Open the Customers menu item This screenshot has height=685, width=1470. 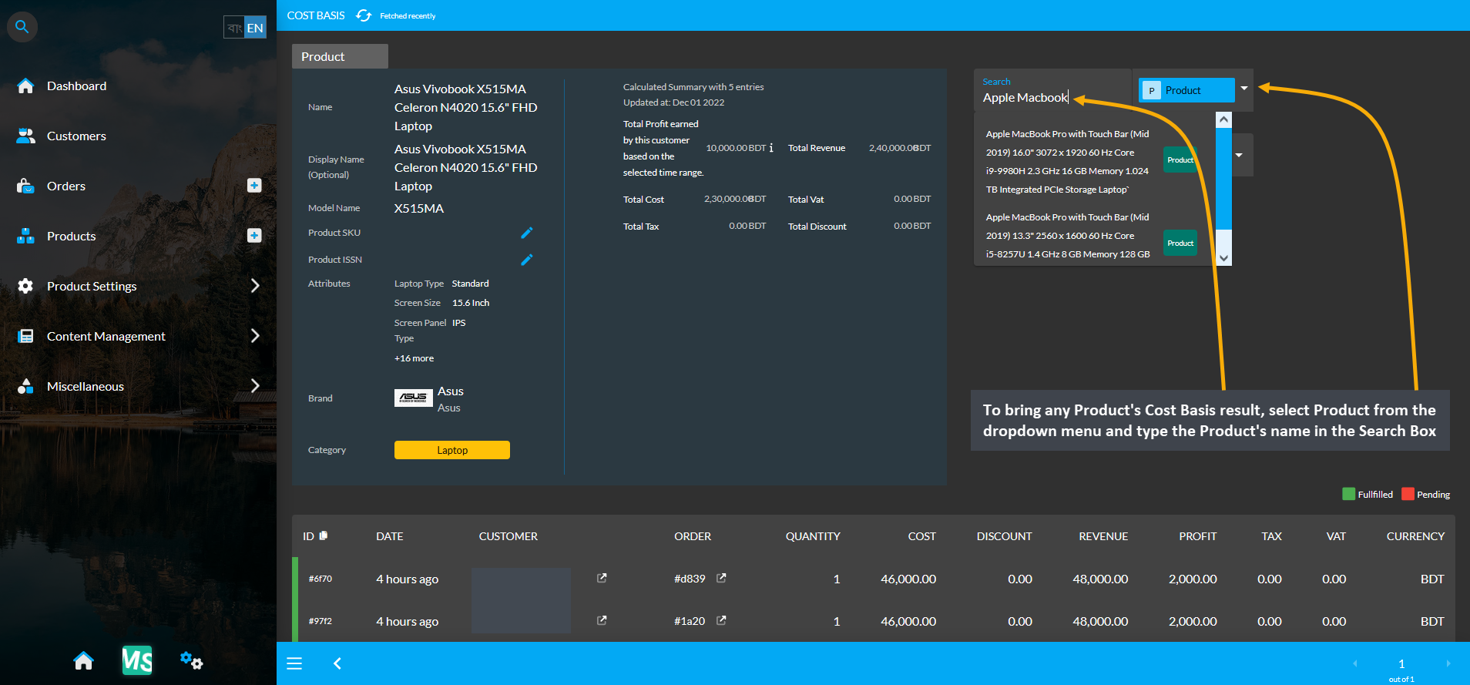coord(76,136)
